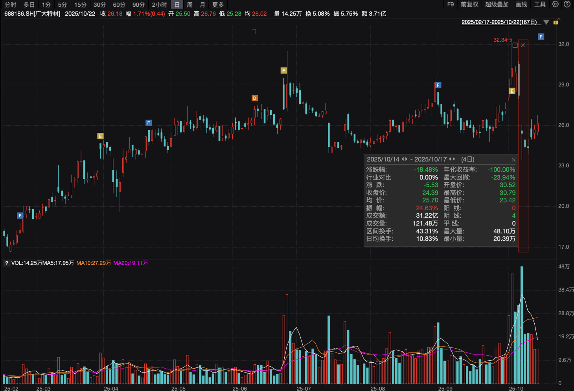
Task: Click the help question mark icon
Action: click(x=567, y=4)
